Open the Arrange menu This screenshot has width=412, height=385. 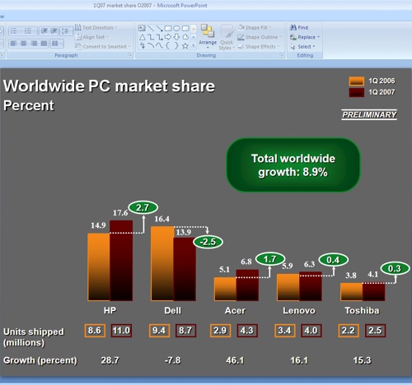[208, 37]
